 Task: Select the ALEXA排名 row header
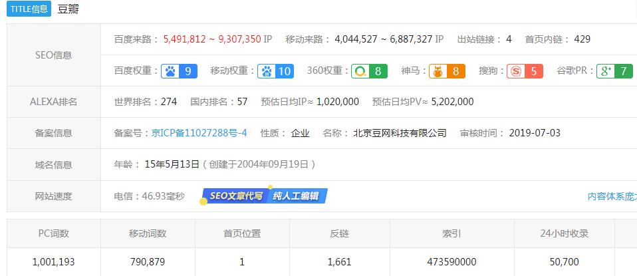[x=54, y=102]
